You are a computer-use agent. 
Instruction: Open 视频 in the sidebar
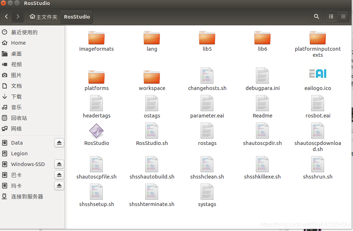[x=32, y=64]
